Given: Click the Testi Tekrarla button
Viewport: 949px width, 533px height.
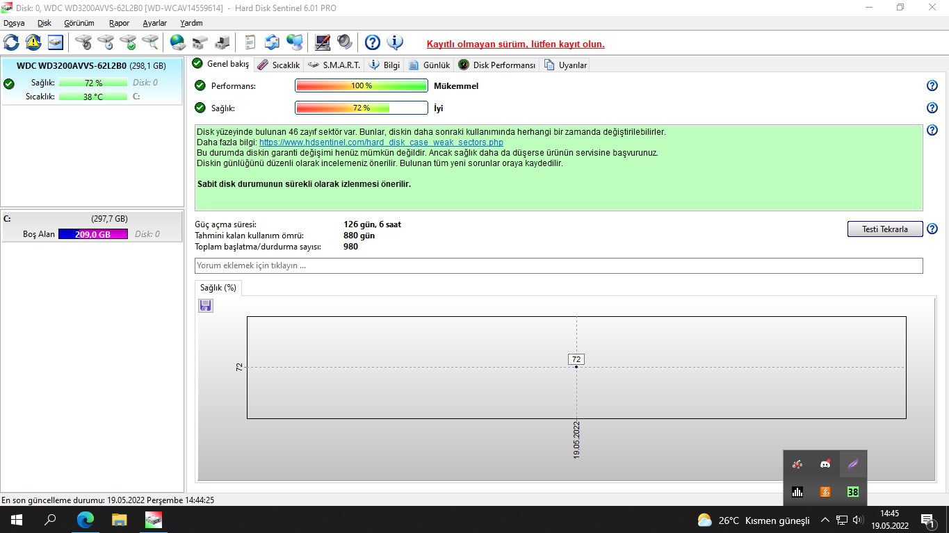Looking at the screenshot, I should pos(885,229).
